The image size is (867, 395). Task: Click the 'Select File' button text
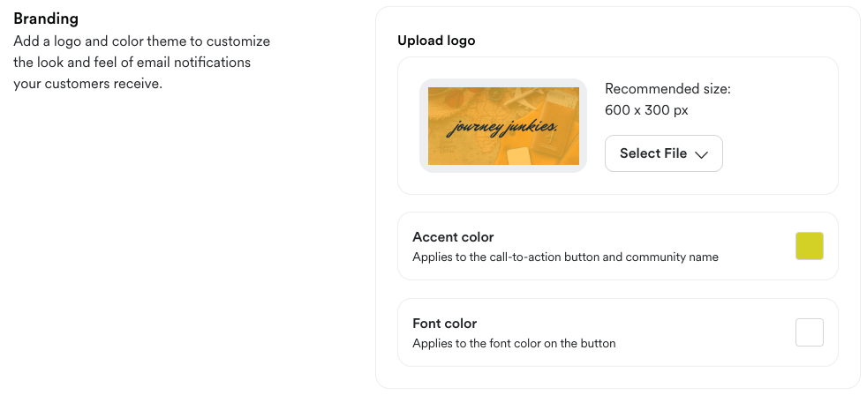652,153
